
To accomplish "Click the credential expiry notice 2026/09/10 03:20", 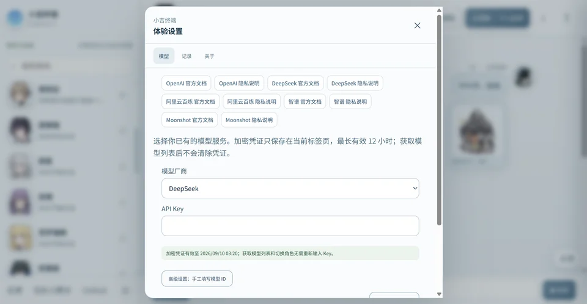I will [x=290, y=253].
